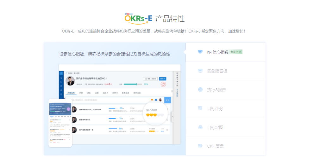The width and height of the screenshot is (332, 163).
Task: Switch to the 成员 1 tab
Action: click(105, 93)
